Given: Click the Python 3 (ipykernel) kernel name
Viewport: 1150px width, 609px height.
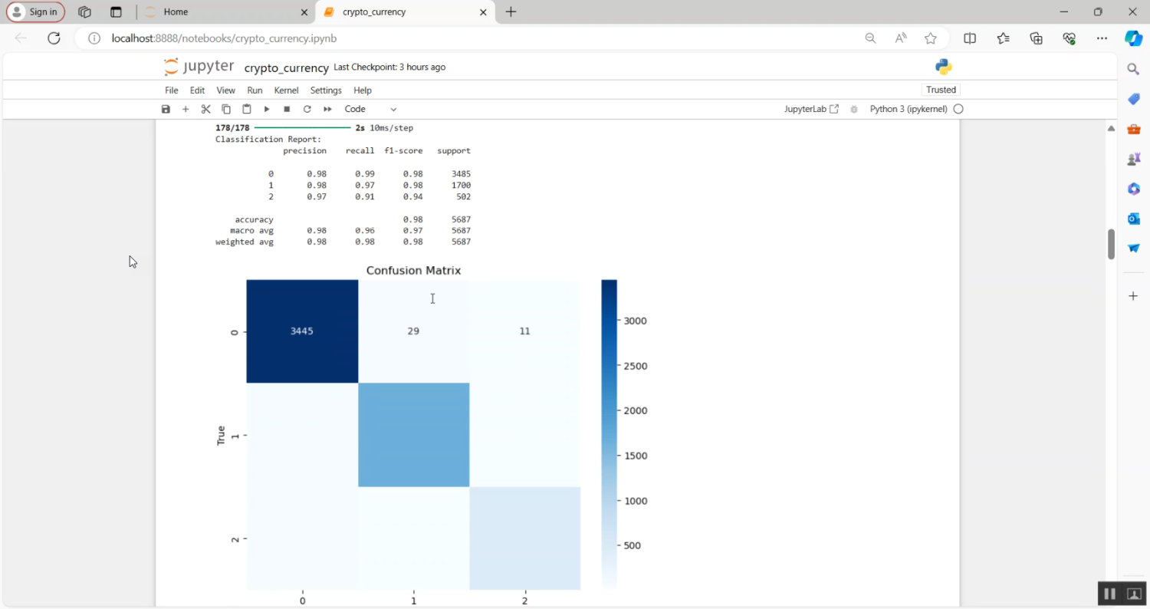Looking at the screenshot, I should coord(908,109).
